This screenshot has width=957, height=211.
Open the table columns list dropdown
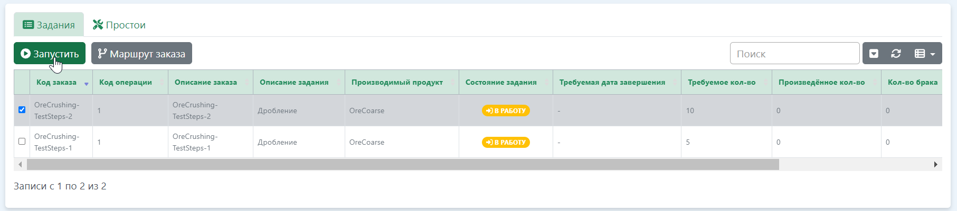[x=924, y=54]
